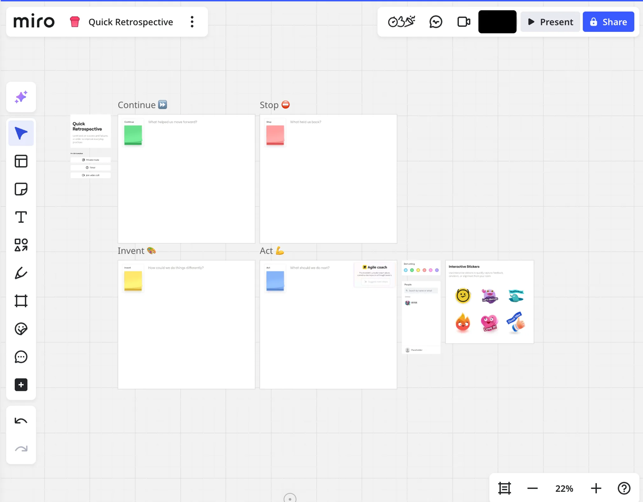Click the blue Share button
643x502 pixels.
click(608, 22)
